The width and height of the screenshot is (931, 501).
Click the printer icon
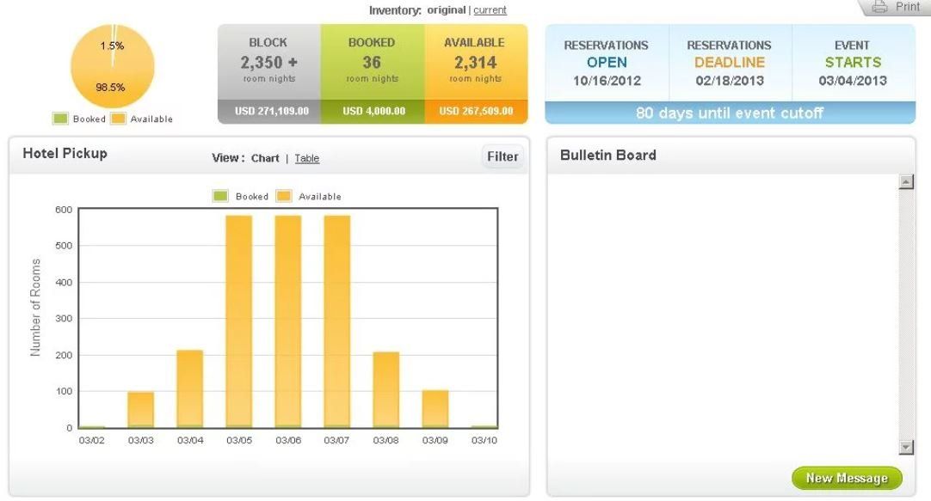879,7
